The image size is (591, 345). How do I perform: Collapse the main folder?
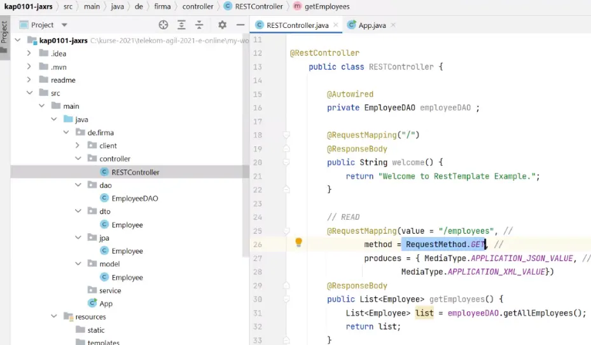(x=42, y=106)
